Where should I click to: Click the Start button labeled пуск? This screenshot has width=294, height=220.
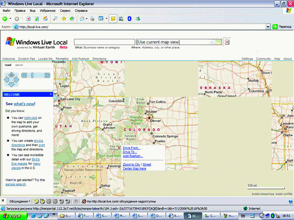pyautogui.click(x=13, y=216)
